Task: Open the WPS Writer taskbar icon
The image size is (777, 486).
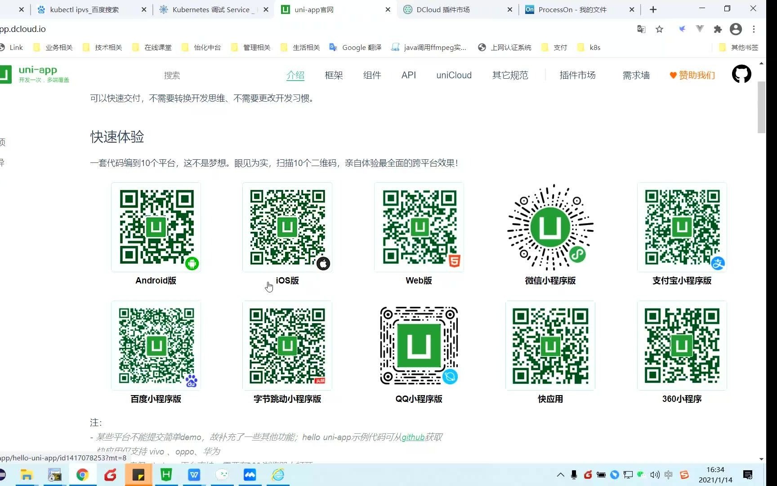Action: click(x=194, y=475)
